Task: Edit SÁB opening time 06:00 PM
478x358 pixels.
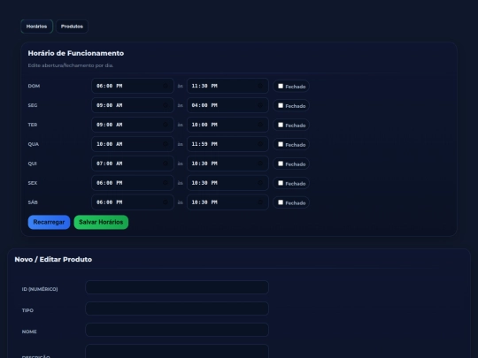Action: [133, 202]
